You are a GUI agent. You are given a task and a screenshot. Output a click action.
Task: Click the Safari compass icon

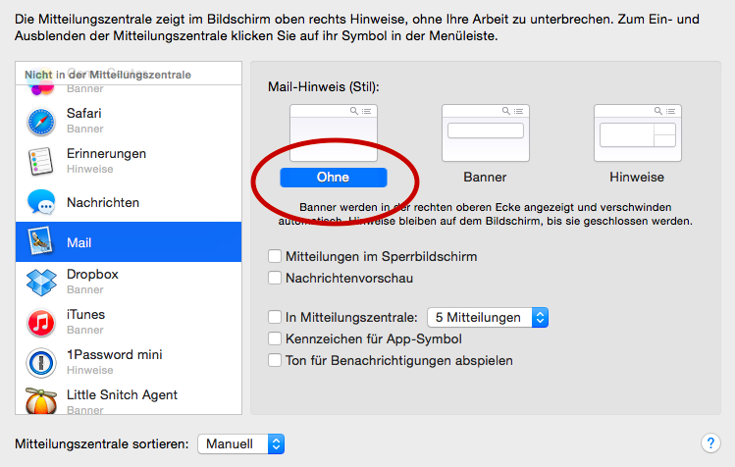(41, 122)
